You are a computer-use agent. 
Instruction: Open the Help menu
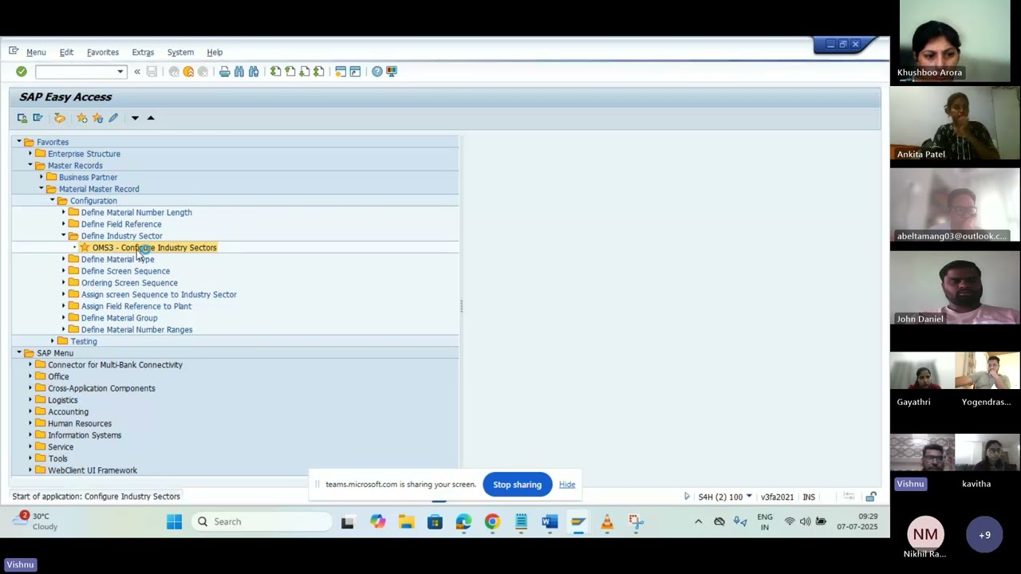[x=215, y=52]
